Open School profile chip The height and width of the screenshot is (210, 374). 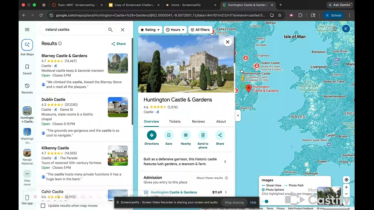333,15
